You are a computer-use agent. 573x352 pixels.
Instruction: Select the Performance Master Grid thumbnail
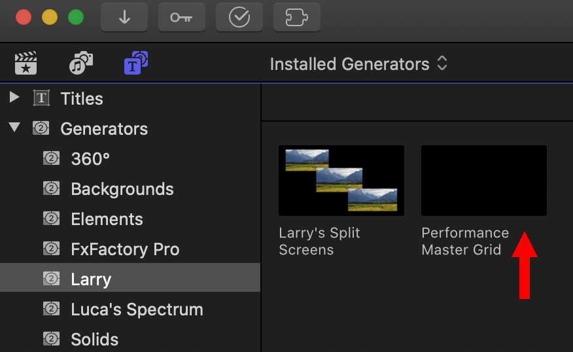484,181
